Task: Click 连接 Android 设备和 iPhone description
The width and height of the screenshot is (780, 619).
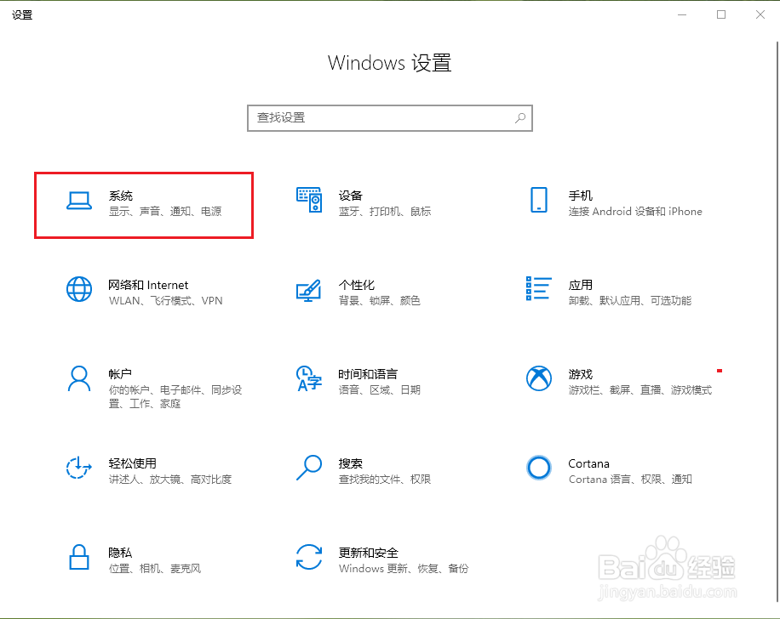Action: click(635, 212)
